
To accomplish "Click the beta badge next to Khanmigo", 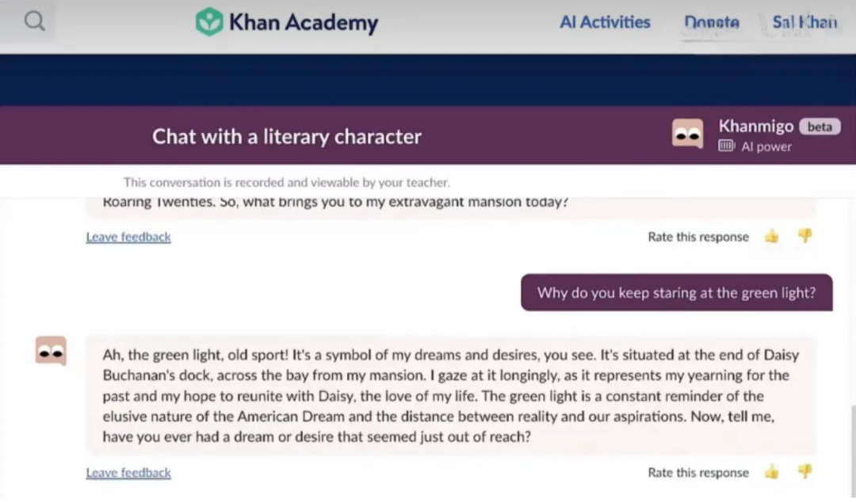I will click(x=820, y=127).
